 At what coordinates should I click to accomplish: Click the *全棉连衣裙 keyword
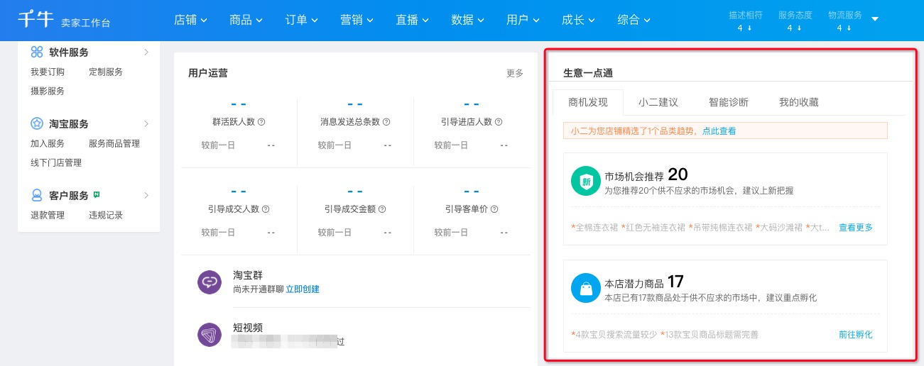(x=594, y=228)
